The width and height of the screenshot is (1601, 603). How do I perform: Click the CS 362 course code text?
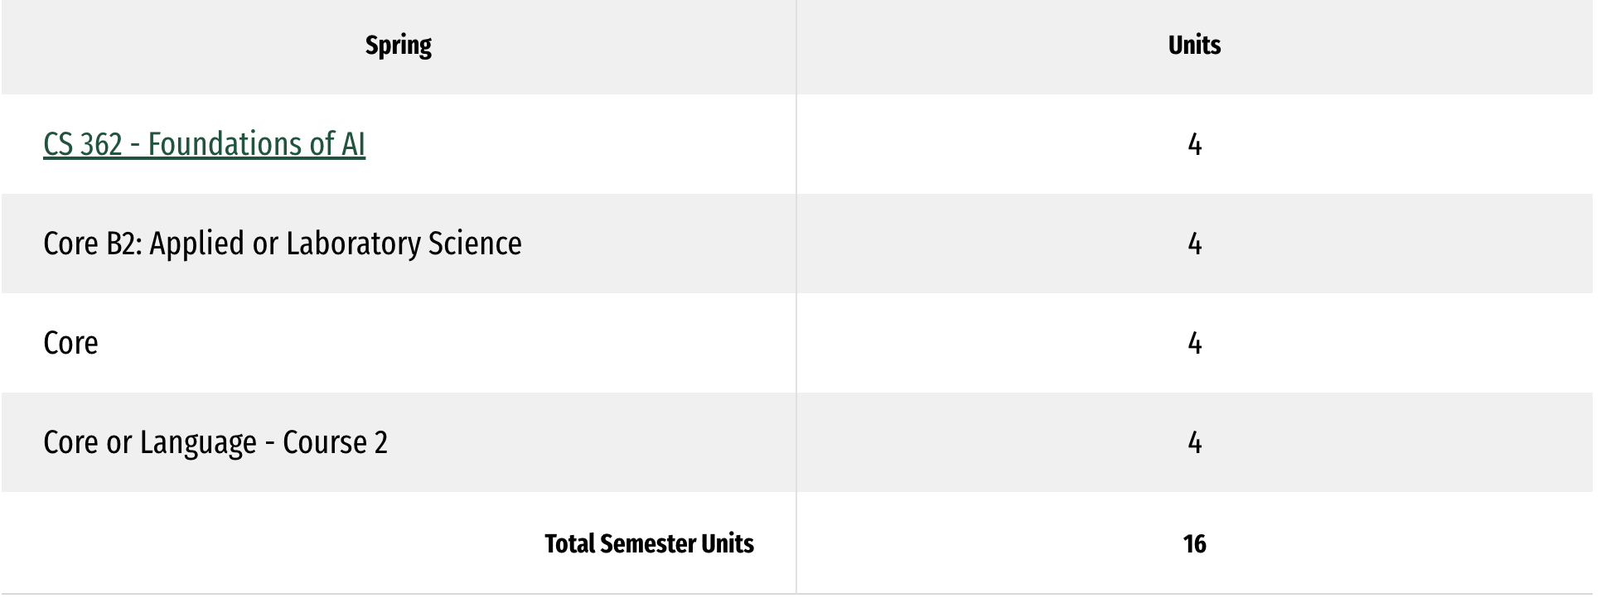(83, 144)
